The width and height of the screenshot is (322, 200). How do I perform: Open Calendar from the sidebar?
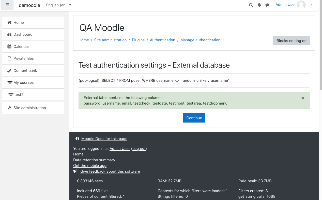click(x=33, y=47)
